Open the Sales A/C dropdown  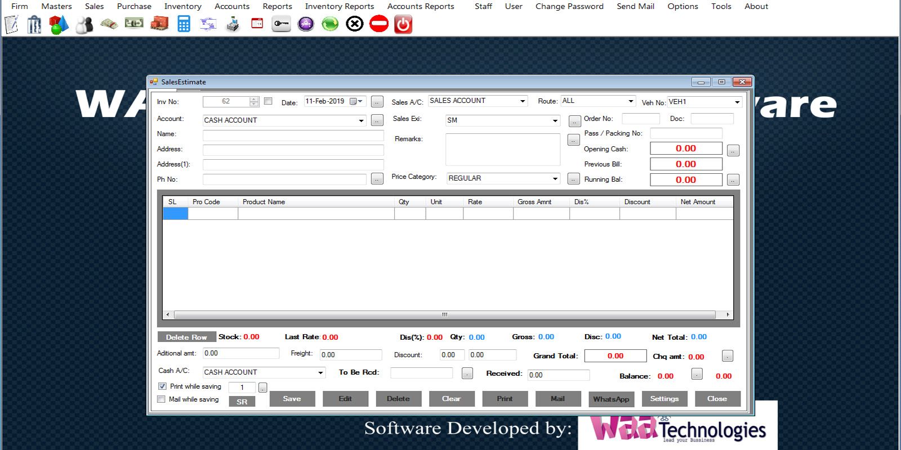[523, 101]
